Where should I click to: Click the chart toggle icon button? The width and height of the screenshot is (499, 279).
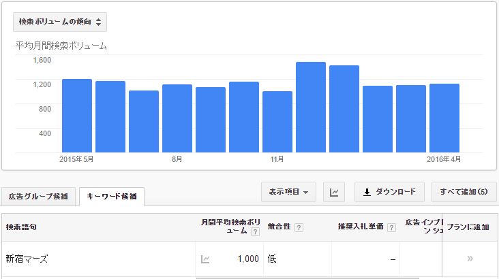point(334,192)
